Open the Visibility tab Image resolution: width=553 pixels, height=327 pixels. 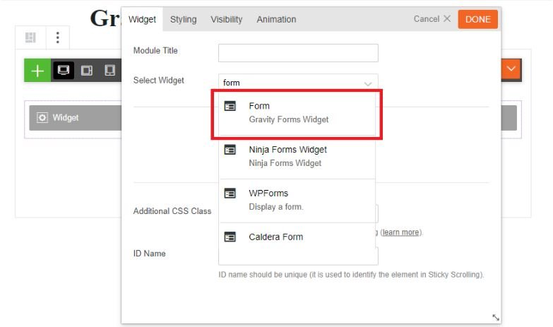click(x=227, y=19)
